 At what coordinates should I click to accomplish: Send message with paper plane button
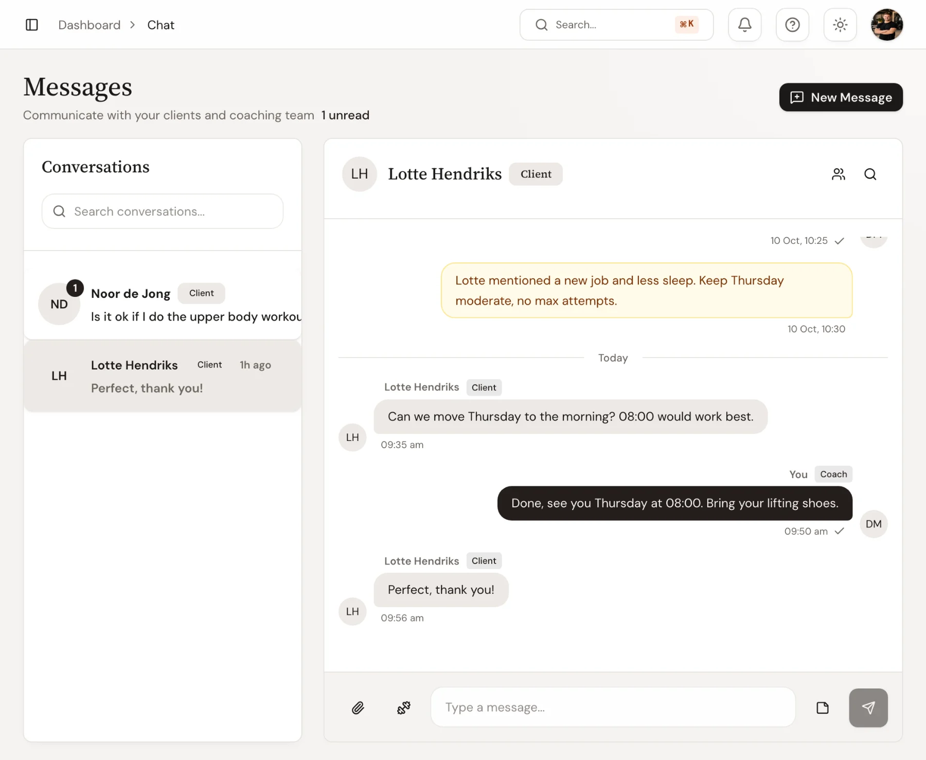[868, 708]
